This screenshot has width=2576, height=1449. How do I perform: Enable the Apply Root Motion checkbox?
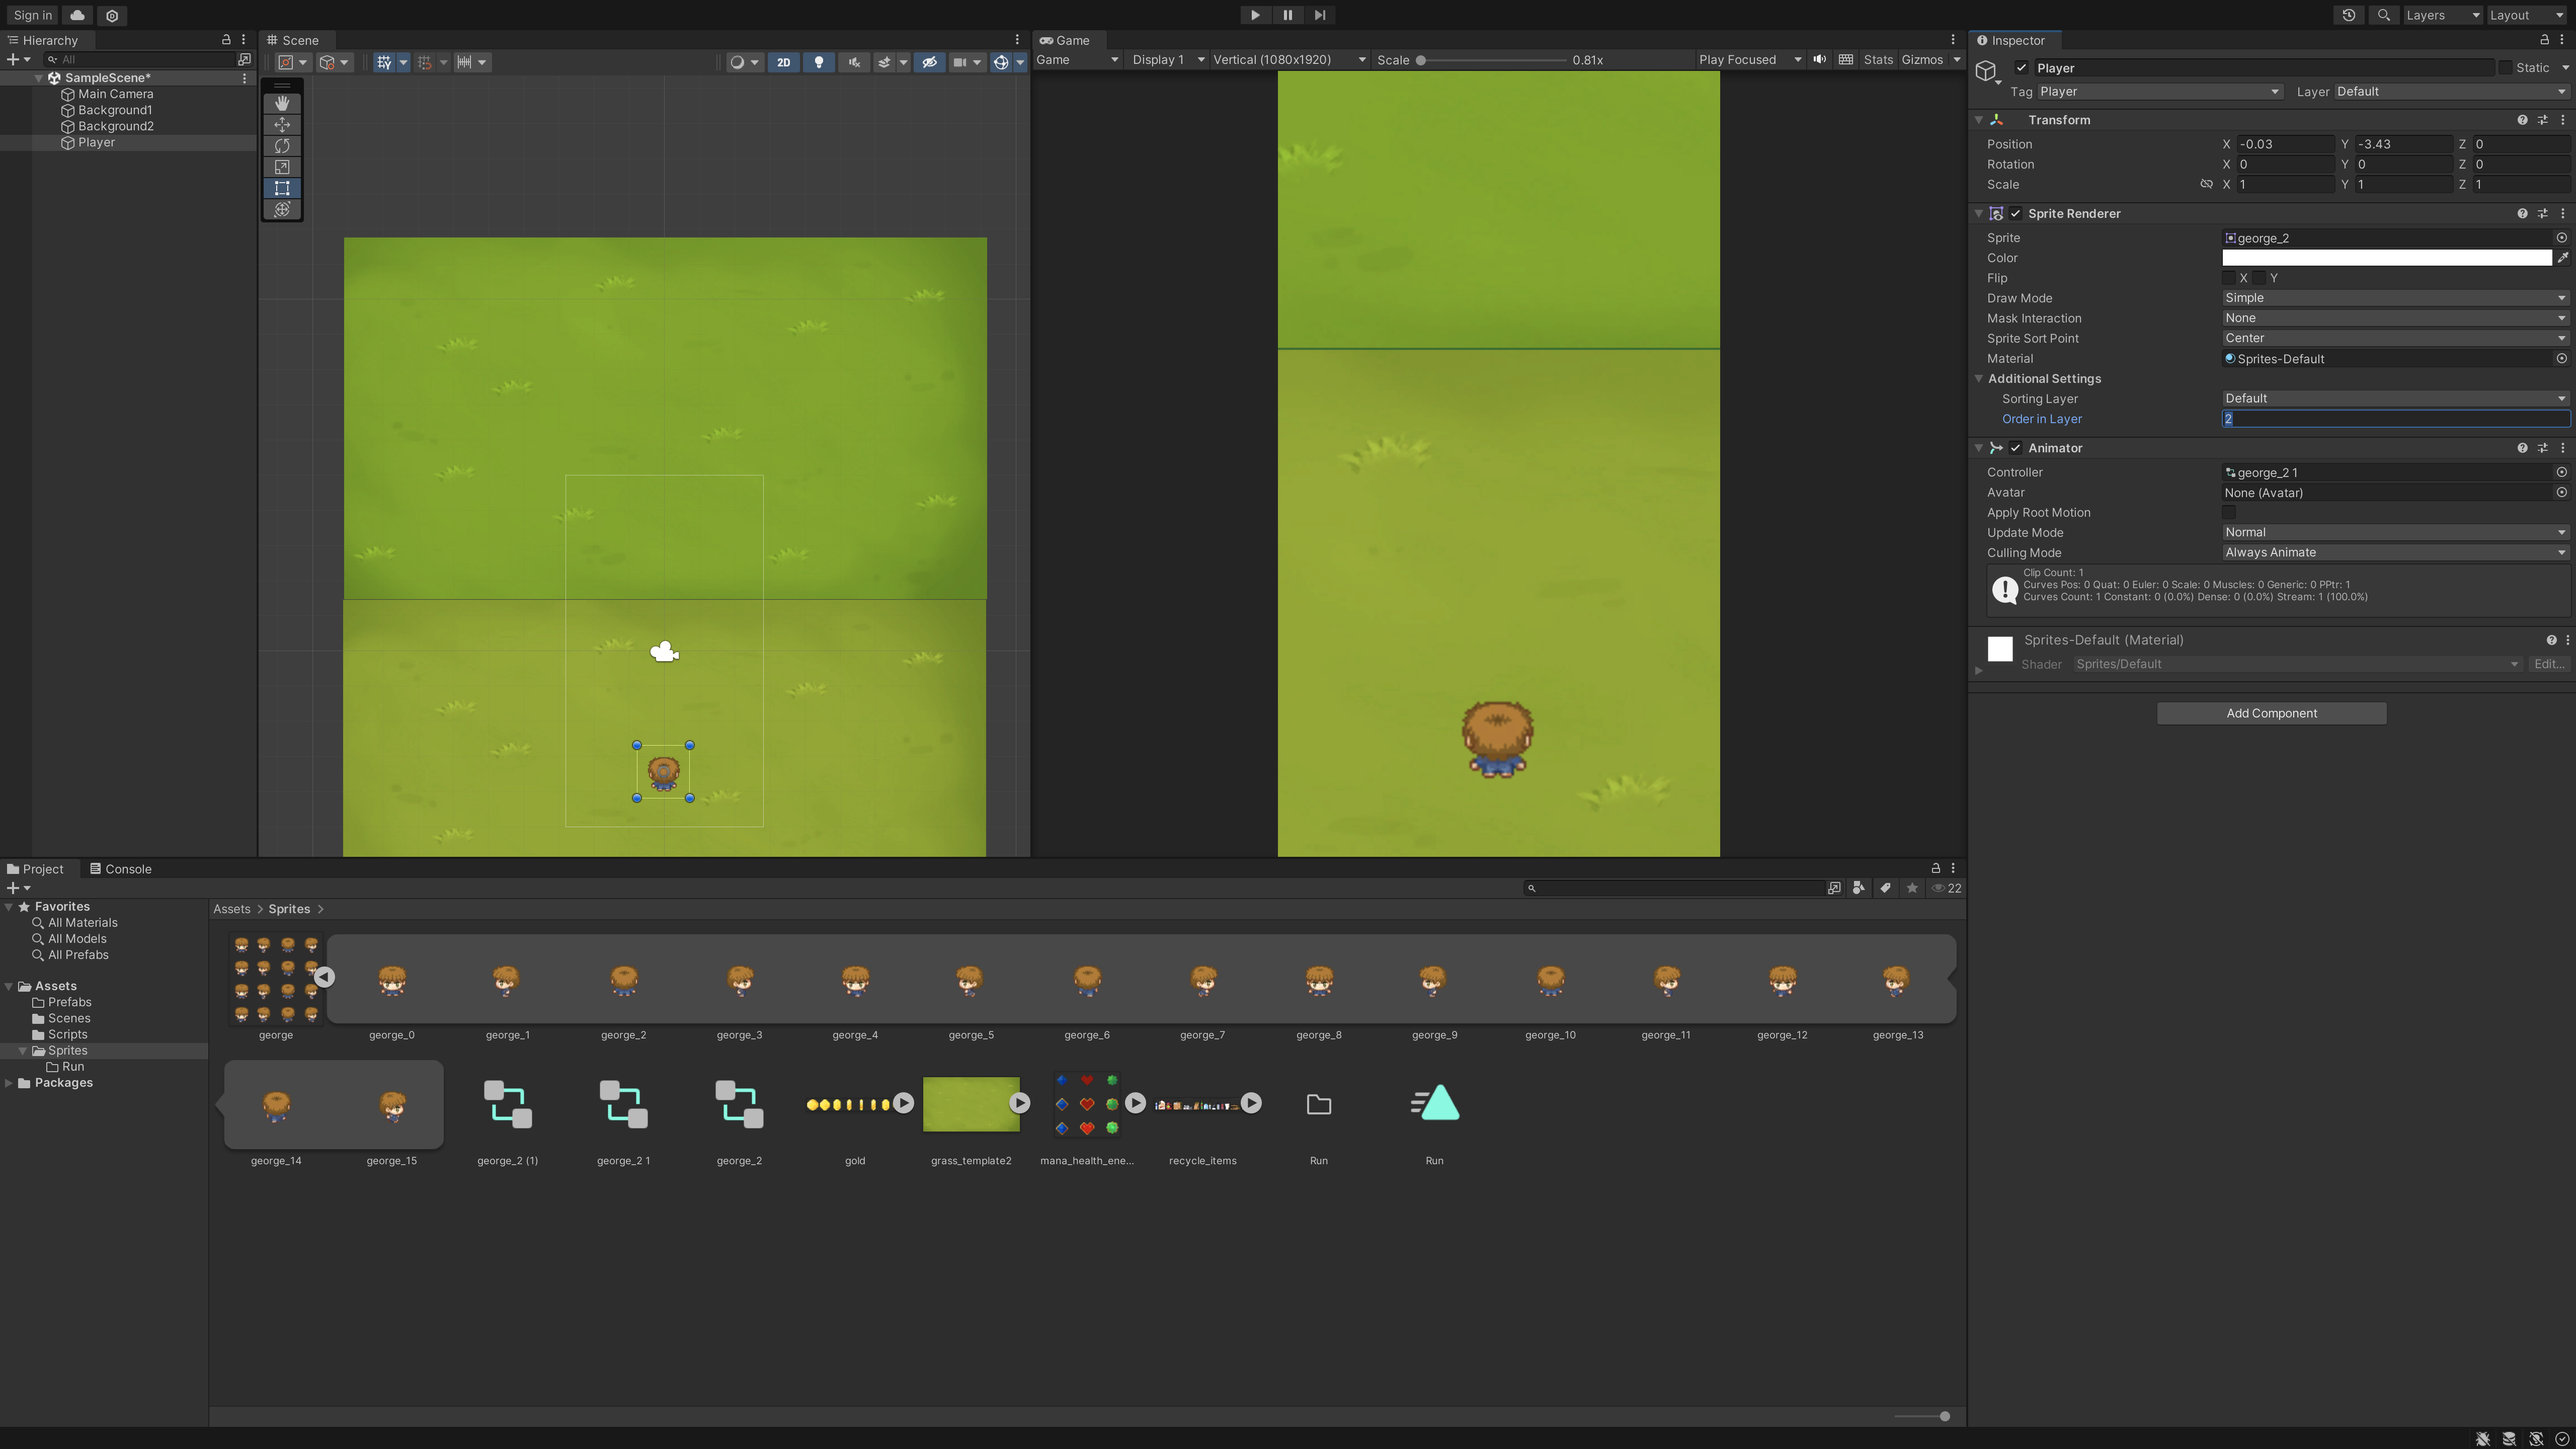(2229, 512)
